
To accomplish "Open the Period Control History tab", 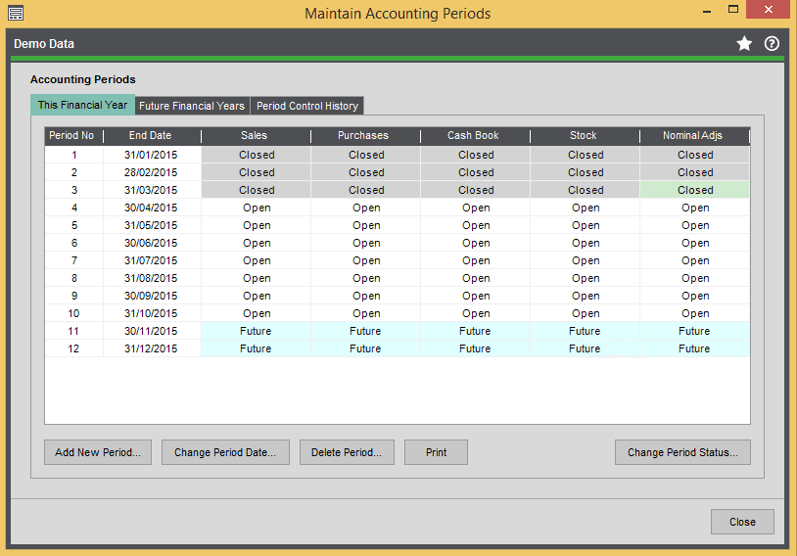I will [307, 106].
